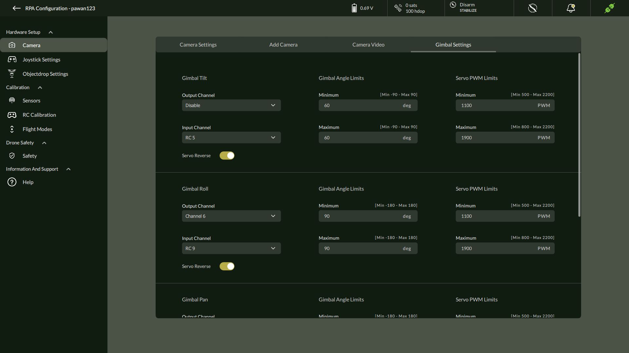Open Gimbal Tilt Output Channel dropdown
Image resolution: width=629 pixels, height=353 pixels.
[x=231, y=105]
